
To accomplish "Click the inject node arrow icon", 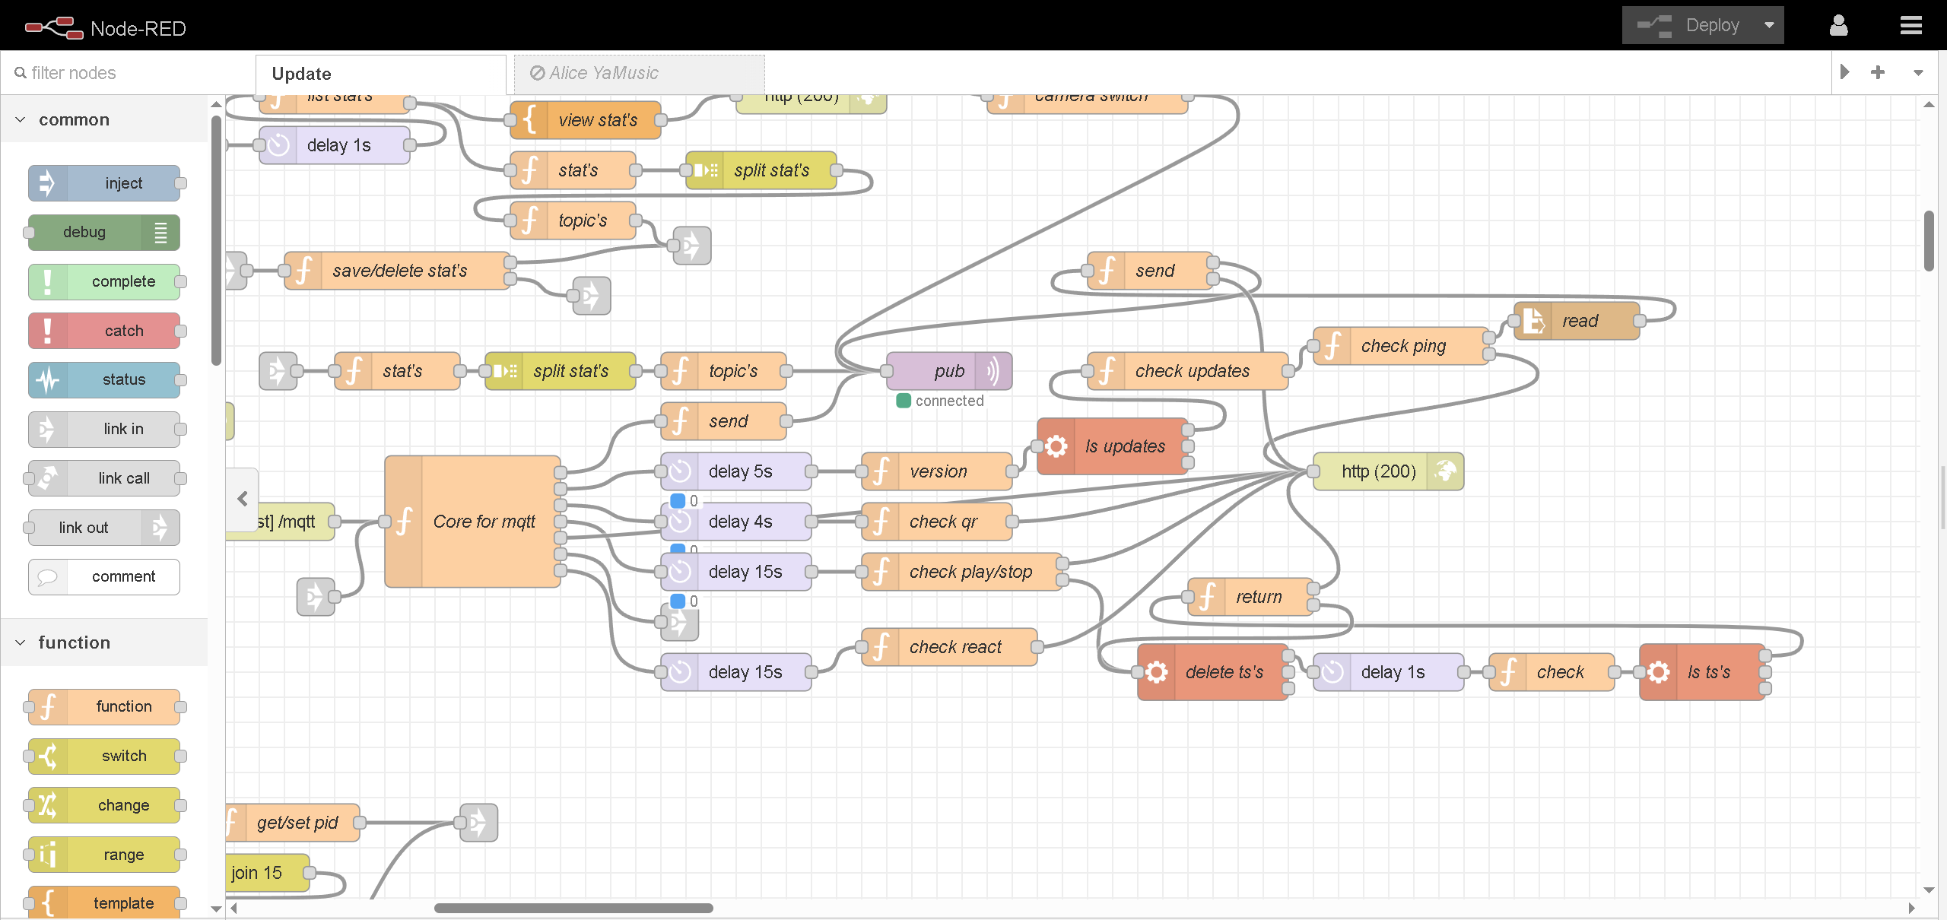I will point(47,183).
